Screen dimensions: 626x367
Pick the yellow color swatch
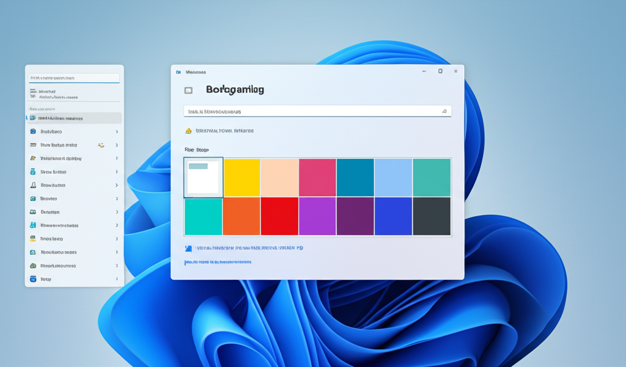tap(242, 177)
